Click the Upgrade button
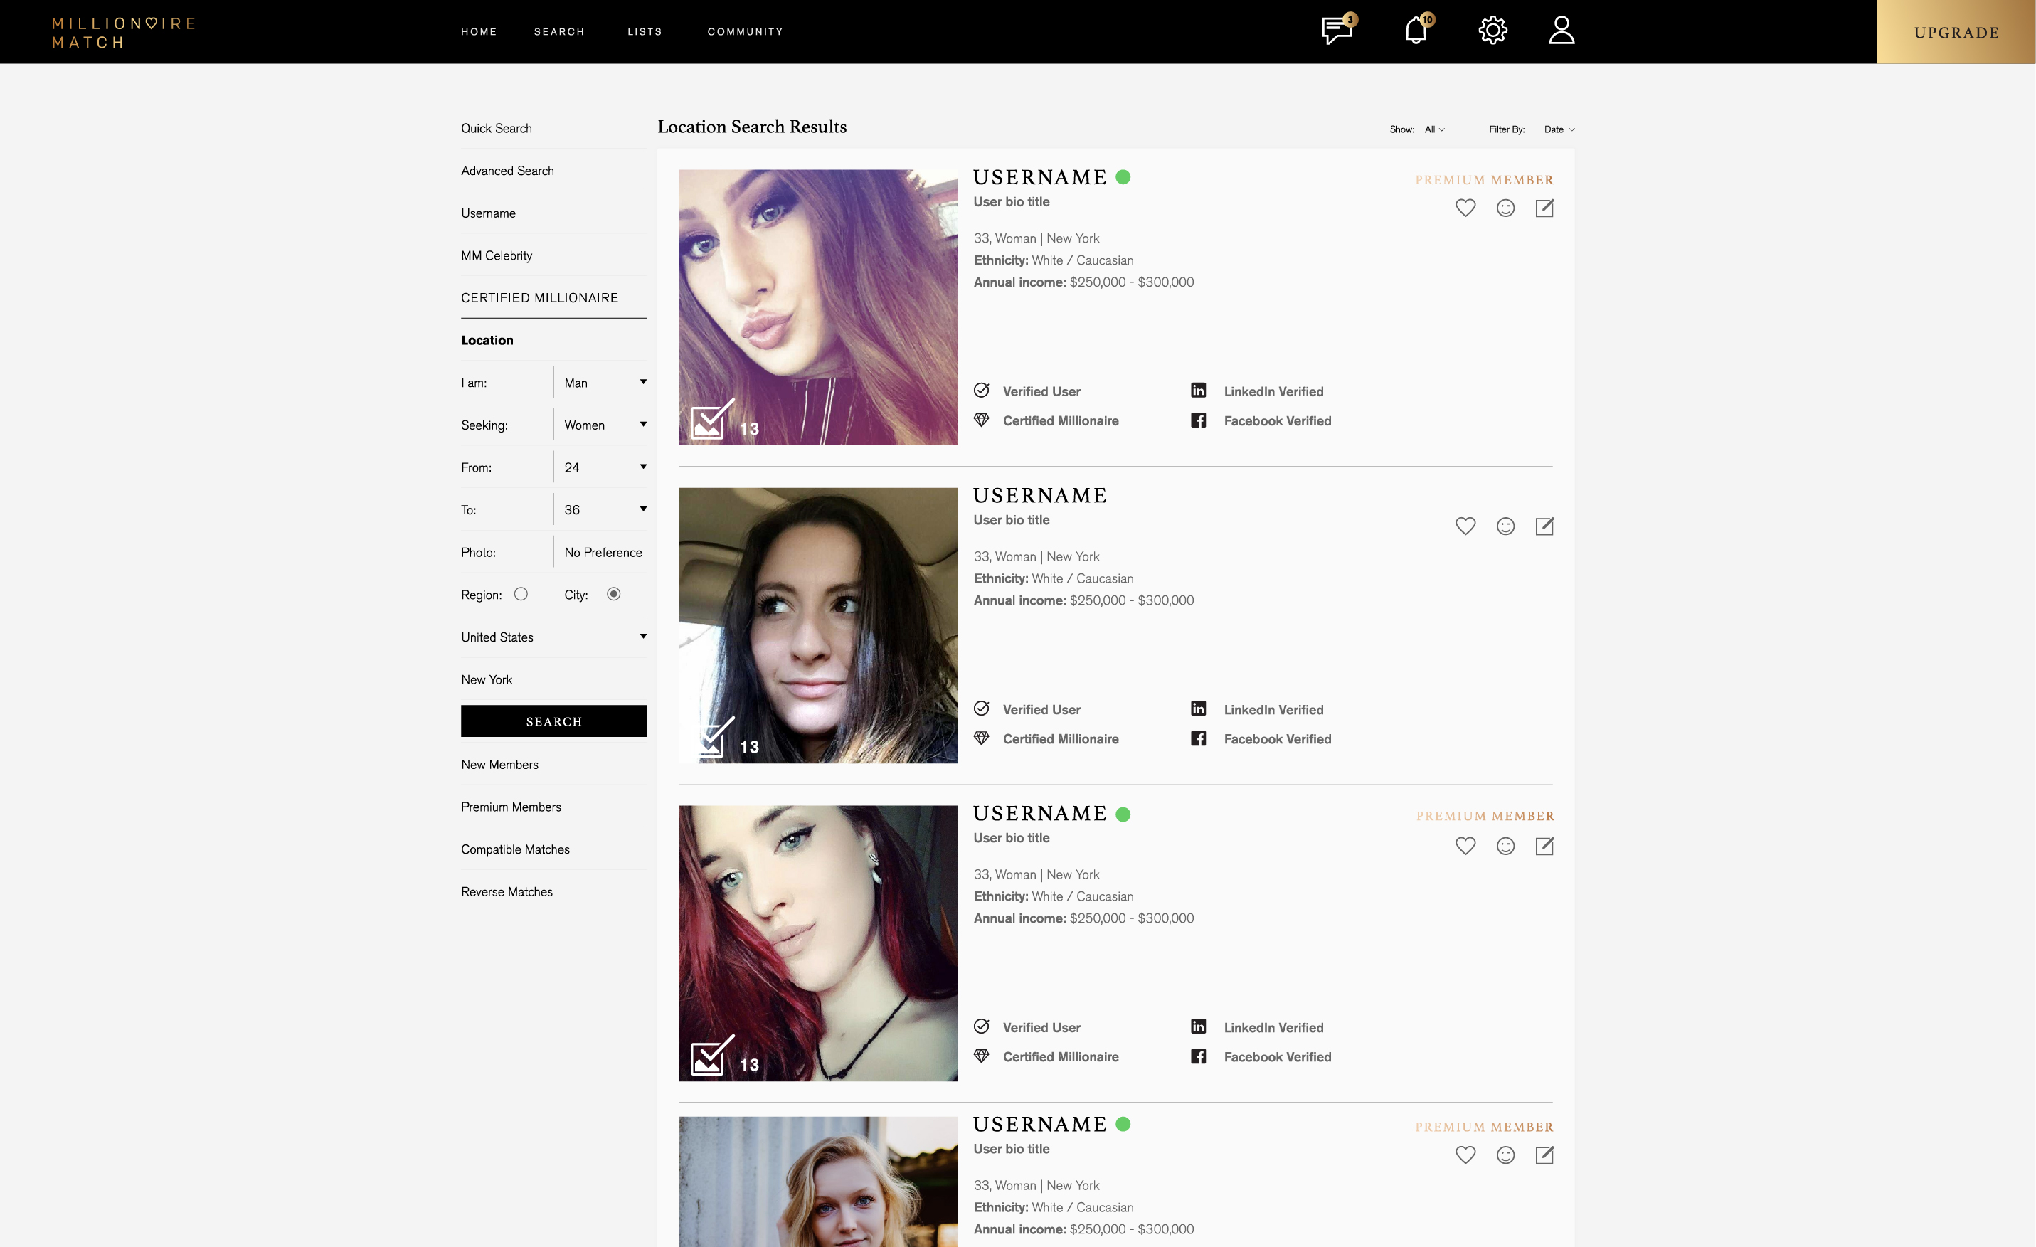 pyautogui.click(x=1956, y=32)
